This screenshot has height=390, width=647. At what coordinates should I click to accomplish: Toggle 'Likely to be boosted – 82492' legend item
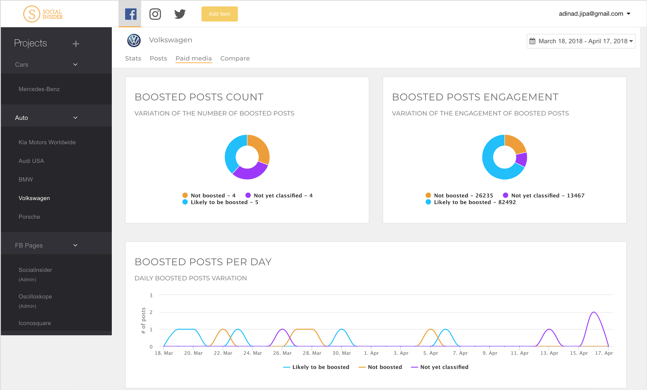(x=471, y=202)
